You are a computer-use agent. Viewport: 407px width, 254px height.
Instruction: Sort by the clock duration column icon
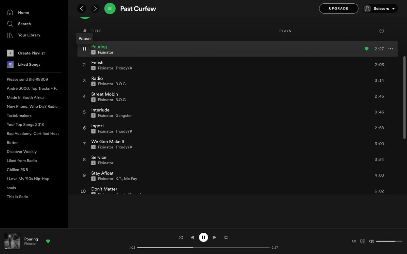382,31
